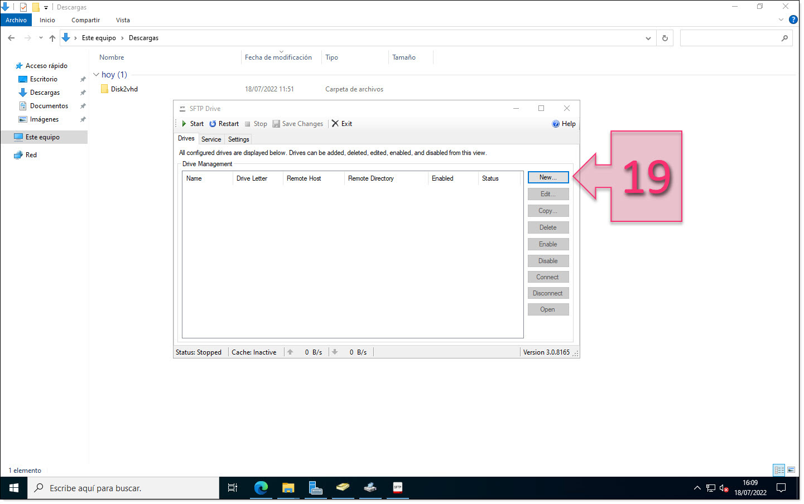
Task: Open Task View from taskbar
Action: point(233,488)
